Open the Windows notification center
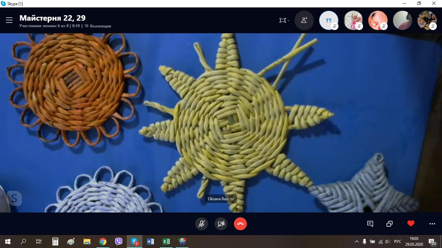The width and height of the screenshot is (442, 248). tap(433, 242)
